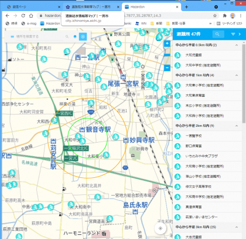Click the shelter marker above 大和東小 label
This screenshot has width=246, height=239.
pos(106,155)
